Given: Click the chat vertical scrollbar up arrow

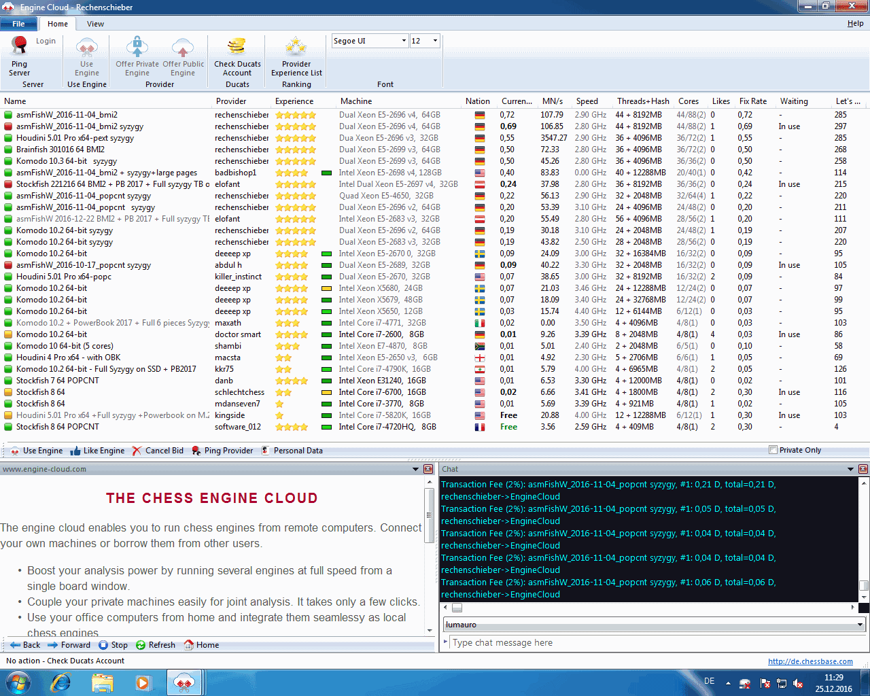Looking at the screenshot, I should coord(864,483).
